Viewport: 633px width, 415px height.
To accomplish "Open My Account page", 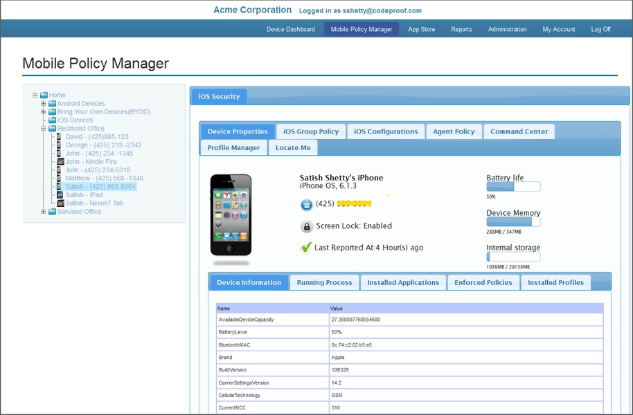I will coord(559,30).
